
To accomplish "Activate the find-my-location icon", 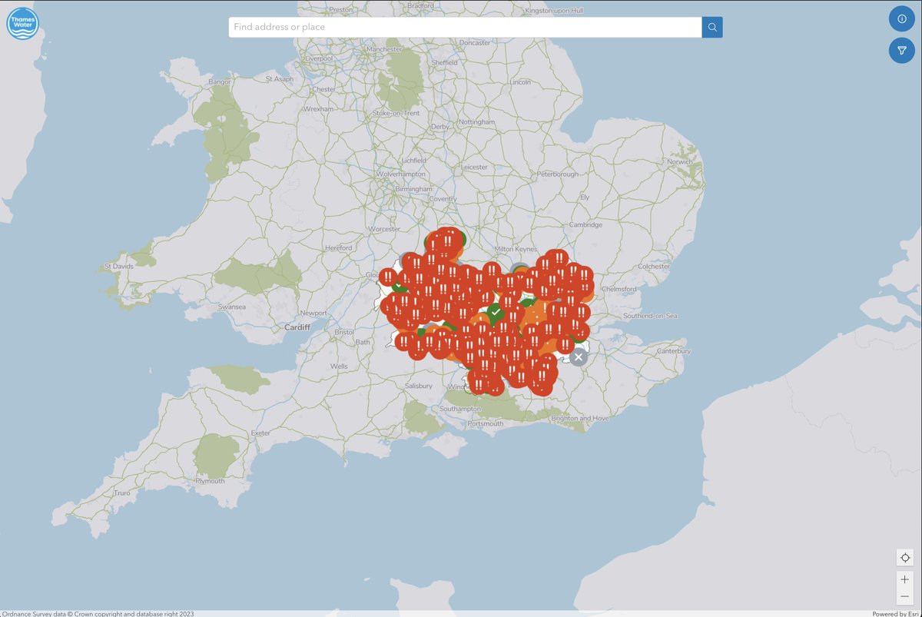I will tap(904, 556).
